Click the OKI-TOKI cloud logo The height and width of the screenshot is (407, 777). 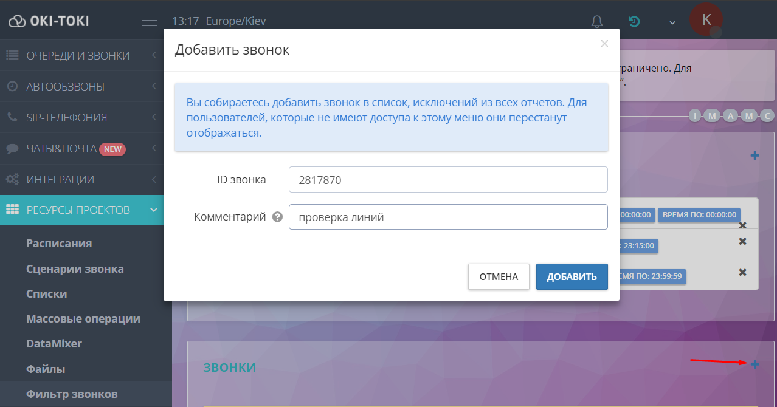[49, 21]
